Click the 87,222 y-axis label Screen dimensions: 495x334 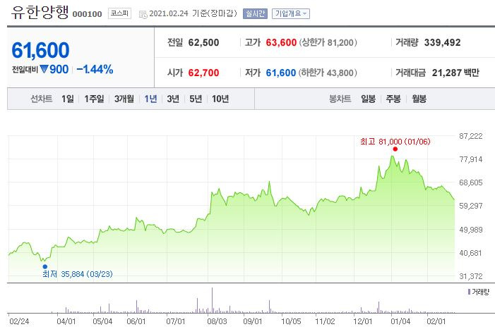click(471, 136)
